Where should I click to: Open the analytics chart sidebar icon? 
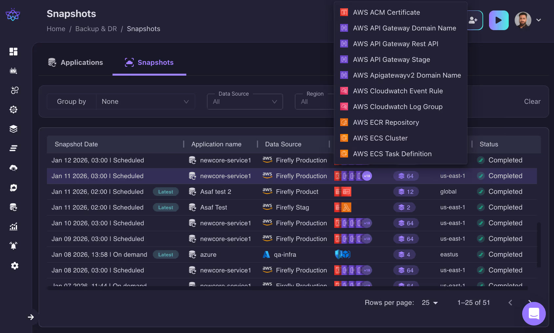[13, 226]
